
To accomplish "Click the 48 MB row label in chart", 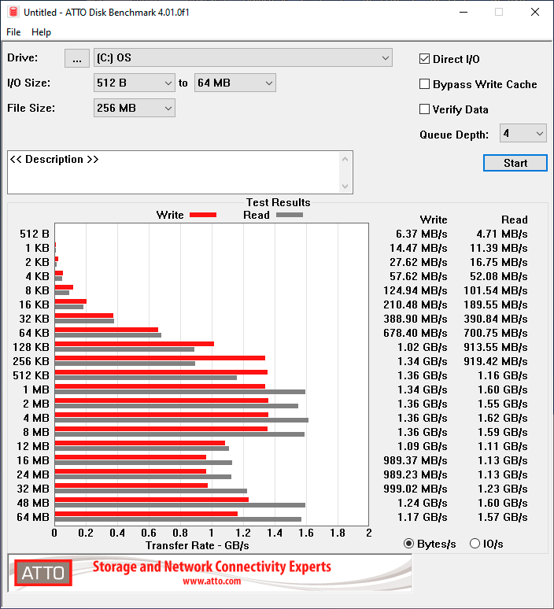I will point(33,503).
